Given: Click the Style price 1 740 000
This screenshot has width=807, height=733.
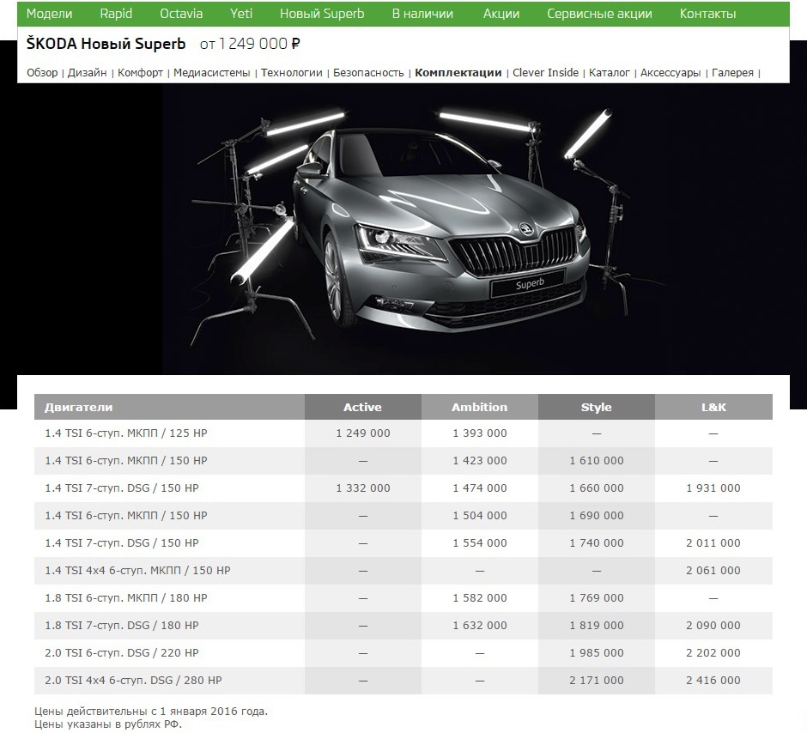Looking at the screenshot, I should click(597, 542).
